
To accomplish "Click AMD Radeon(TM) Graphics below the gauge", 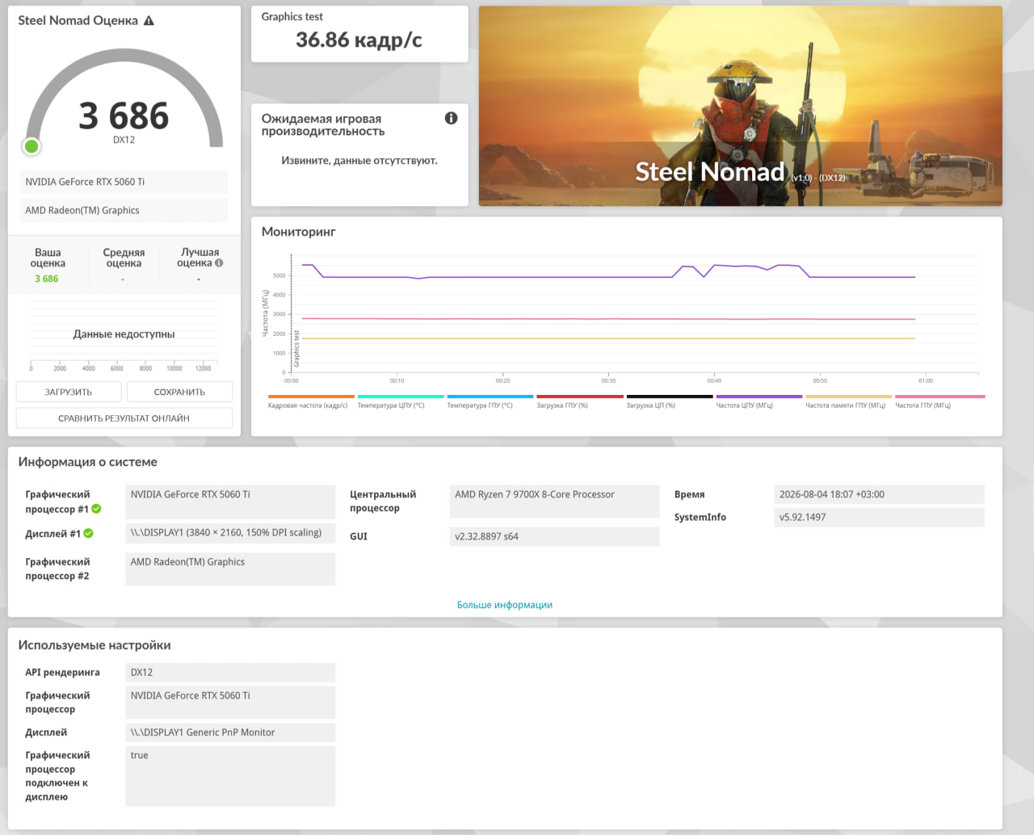I will point(124,210).
